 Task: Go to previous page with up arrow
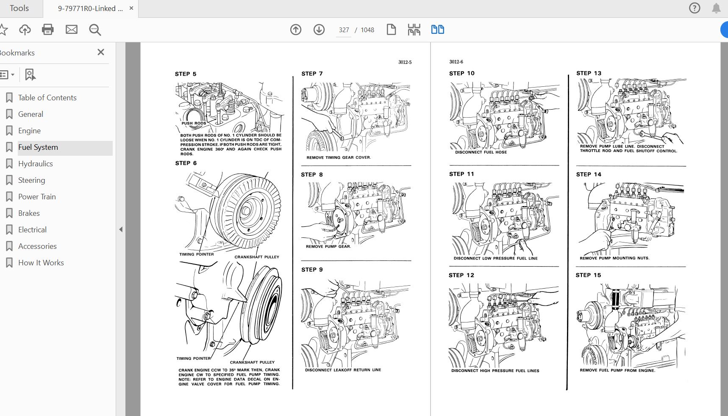(296, 30)
